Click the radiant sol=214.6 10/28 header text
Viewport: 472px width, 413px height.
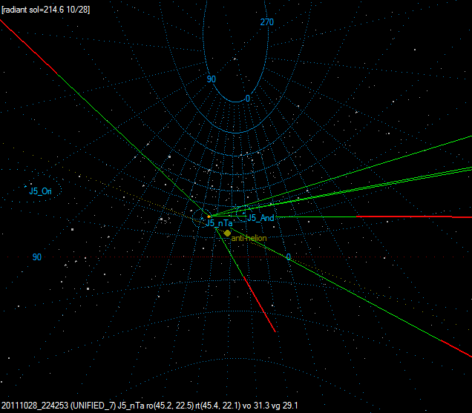coord(46,10)
